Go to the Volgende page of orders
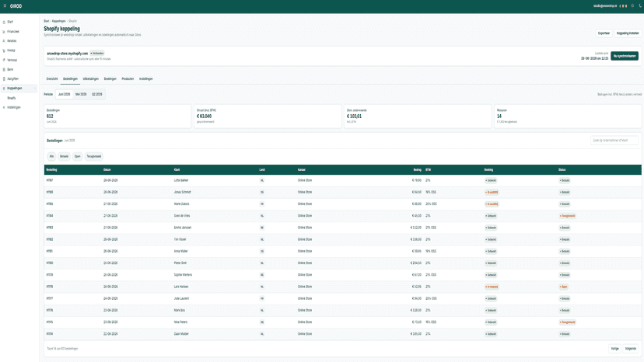The width and height of the screenshot is (644, 362). coord(631,349)
